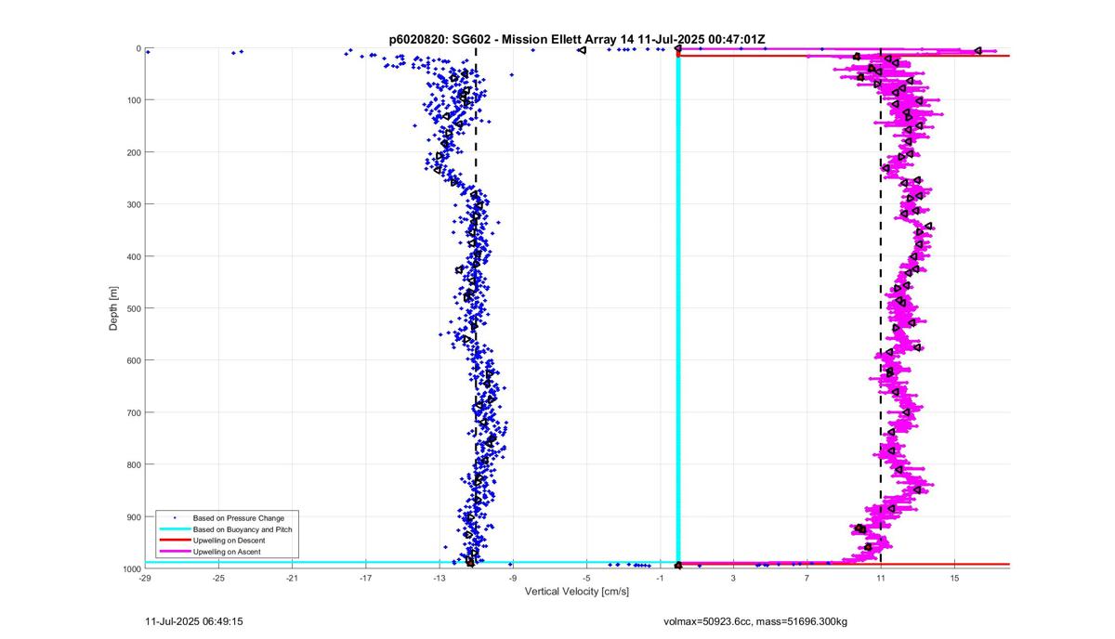1115x639 pixels.
Task: Click the x-axis tick label '15'
Action: [x=954, y=578]
